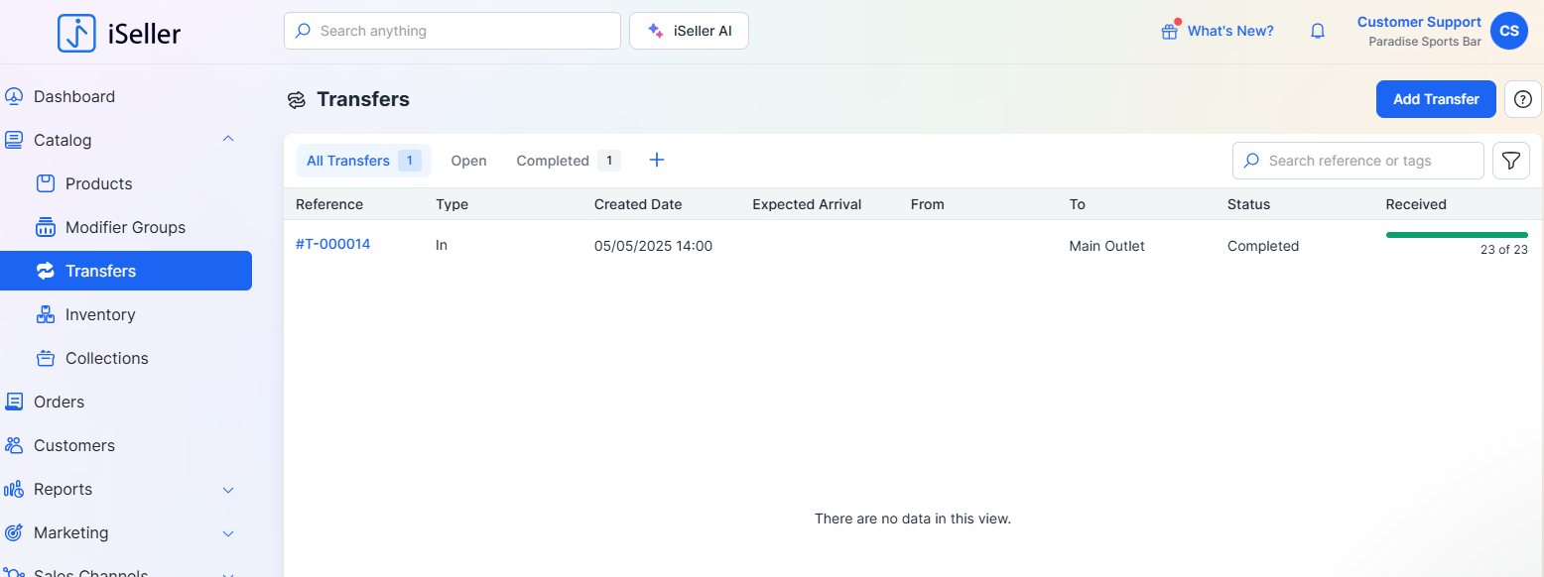This screenshot has width=1544, height=577.
Task: Select the All Transfers tab
Action: point(348,161)
